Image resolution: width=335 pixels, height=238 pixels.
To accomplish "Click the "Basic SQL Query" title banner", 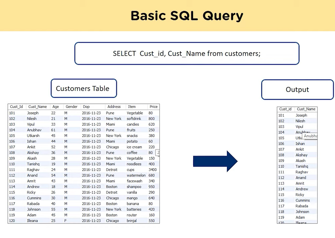I will coord(186,16).
